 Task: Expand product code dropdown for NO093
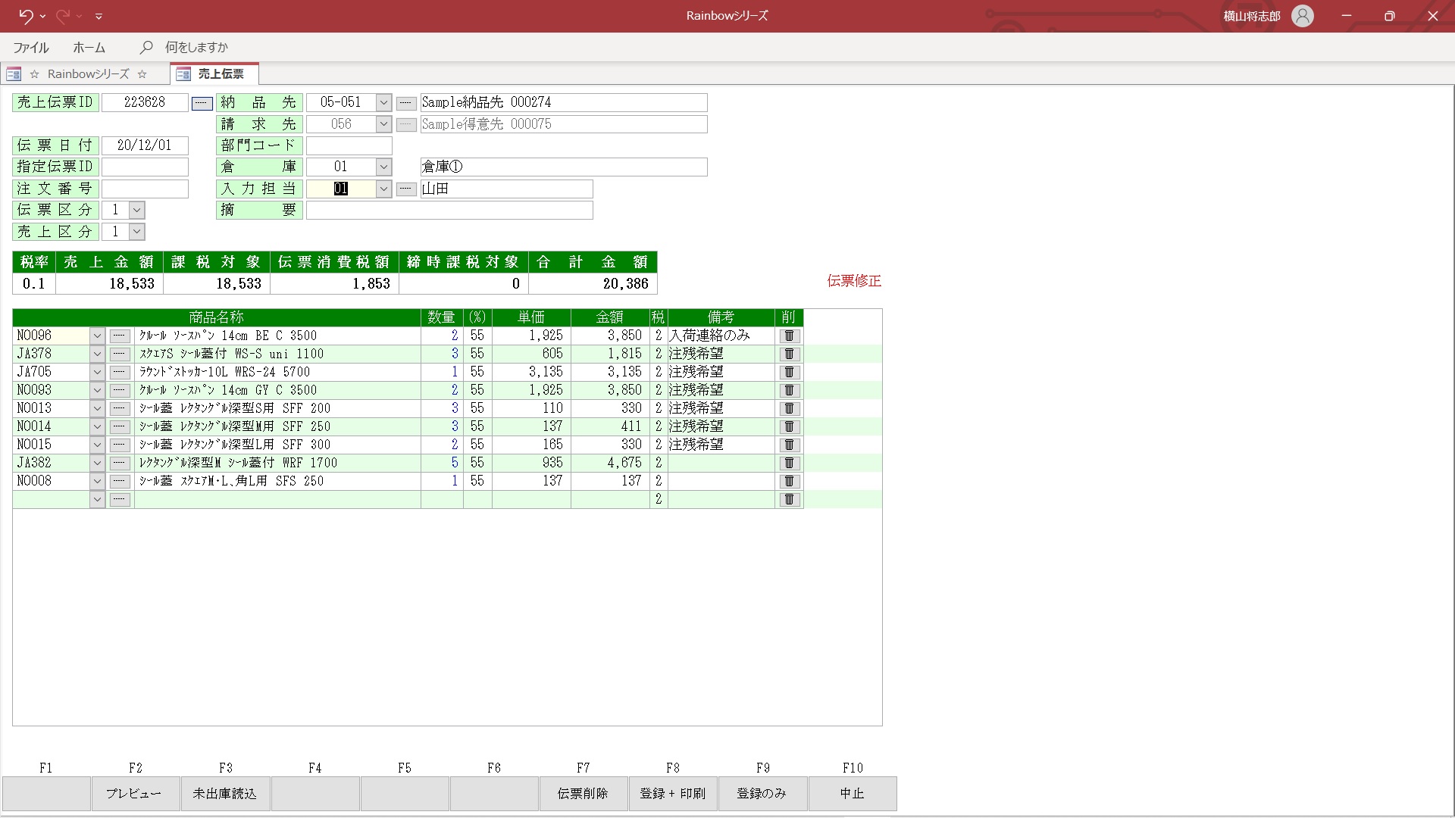point(97,390)
